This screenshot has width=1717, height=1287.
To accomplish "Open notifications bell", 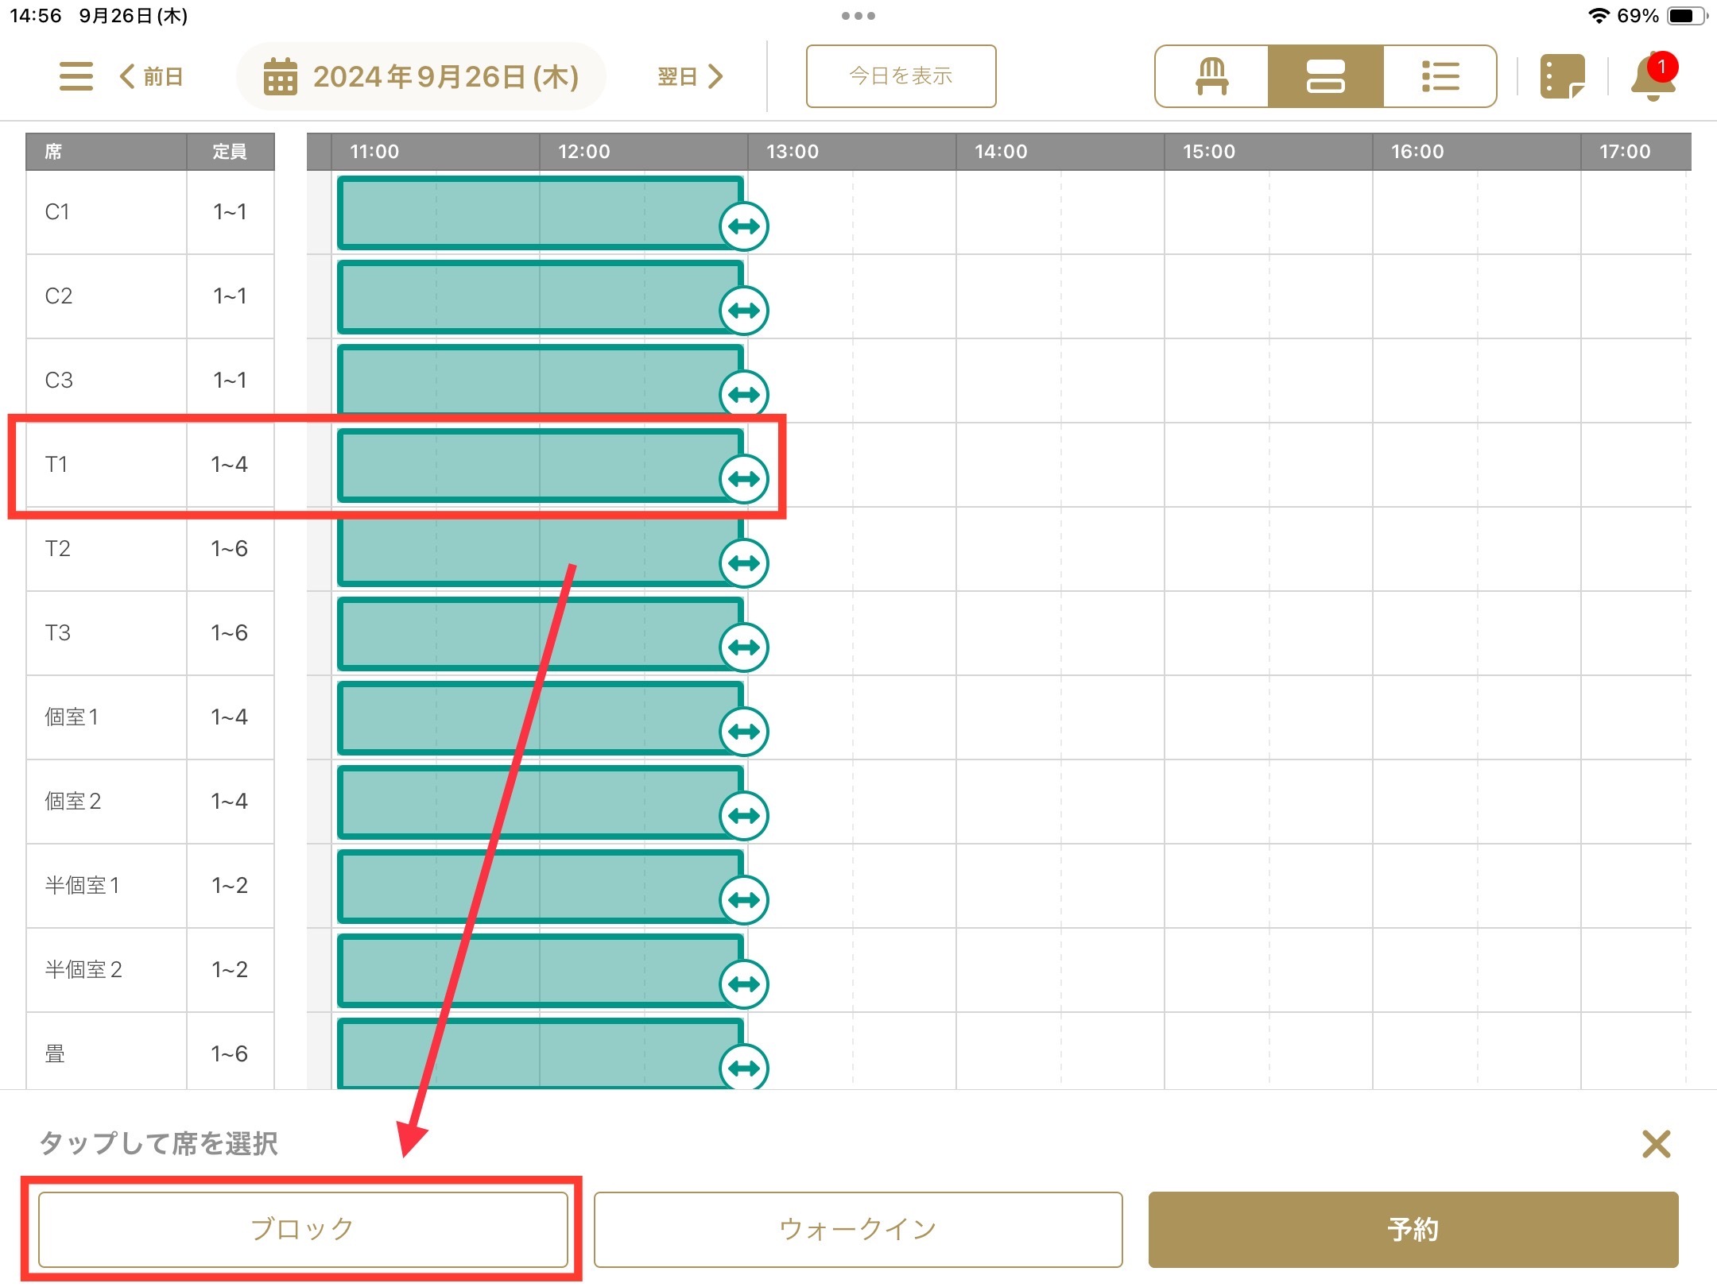I will tap(1653, 78).
